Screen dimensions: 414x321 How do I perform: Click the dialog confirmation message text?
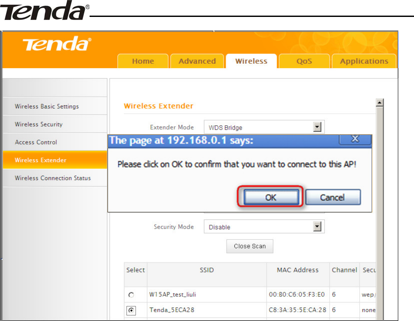point(237,164)
